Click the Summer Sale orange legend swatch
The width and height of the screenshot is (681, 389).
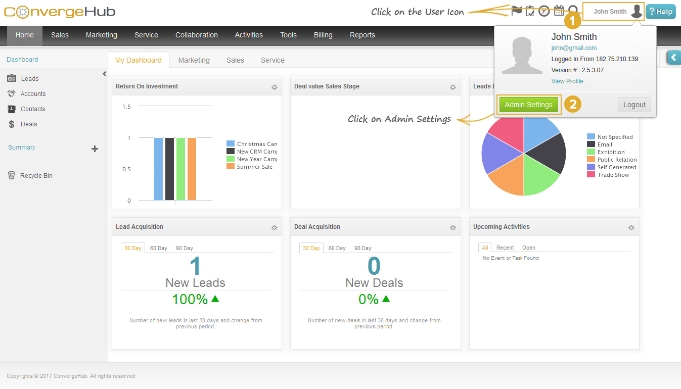tap(231, 167)
